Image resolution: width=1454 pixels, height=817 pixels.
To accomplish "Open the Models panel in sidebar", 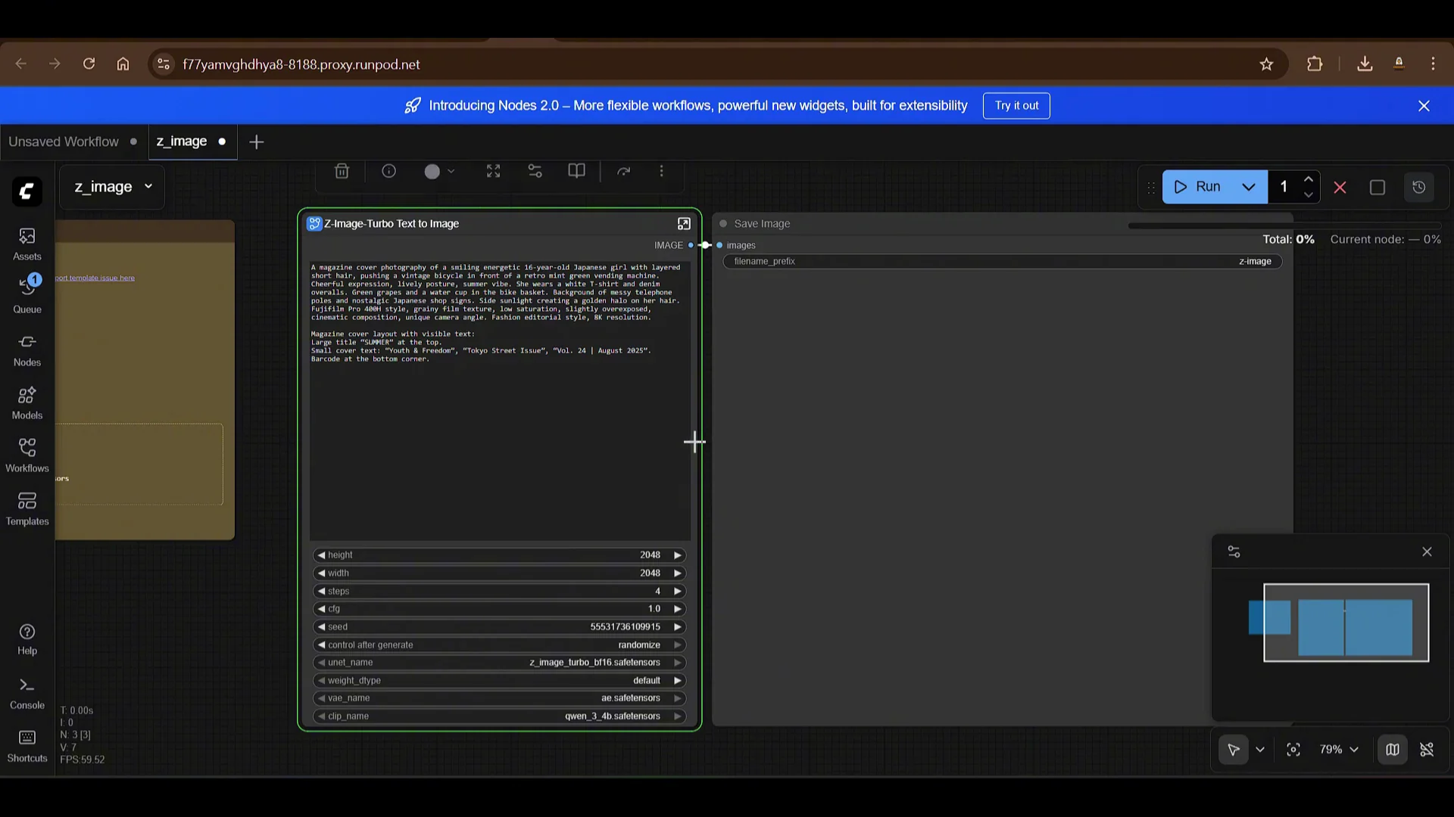I will [x=27, y=402].
